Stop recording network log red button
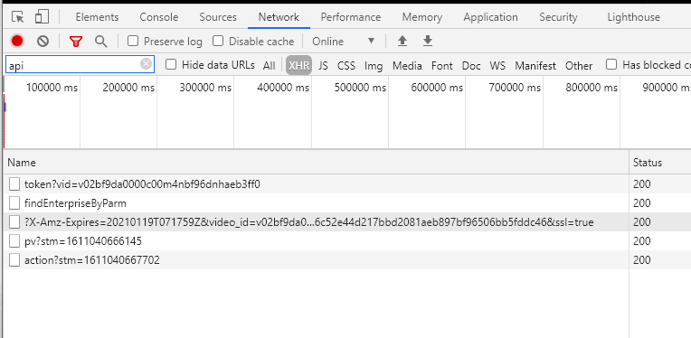The image size is (691, 338). (17, 41)
